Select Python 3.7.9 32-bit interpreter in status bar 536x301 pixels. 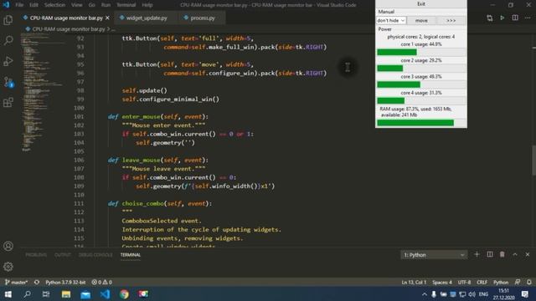pos(65,283)
